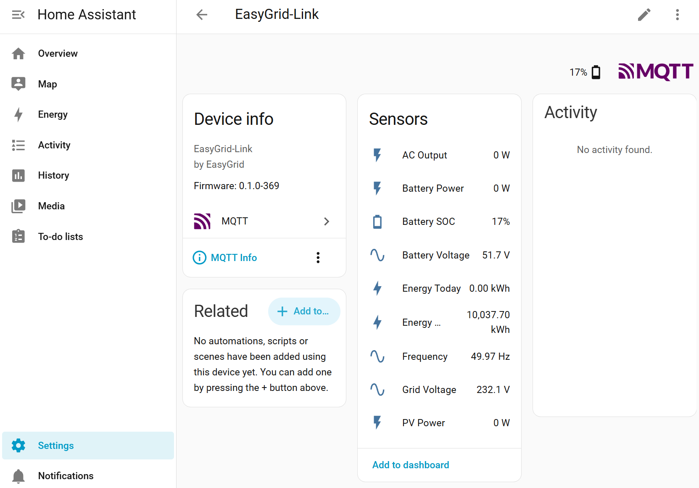Click the Media play icon
The image size is (699, 488).
18,206
